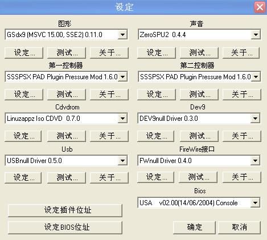Click 设定 under the 图形 plugin
Screen dimensions: 267x240
click(24, 52)
